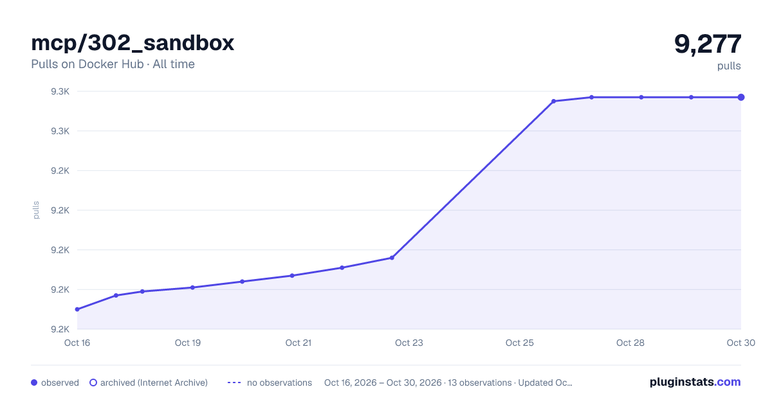Viewport: 772px width, 405px height.
Task: Click the mcp/302_sandbox chart title
Action: [133, 43]
